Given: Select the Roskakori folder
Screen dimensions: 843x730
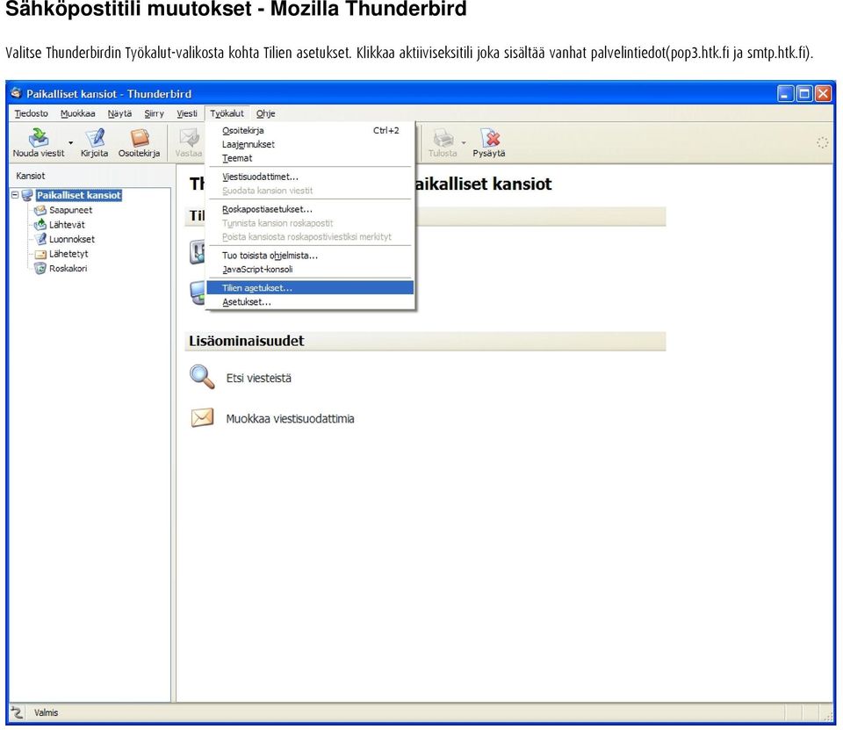Looking at the screenshot, I should point(68,269).
